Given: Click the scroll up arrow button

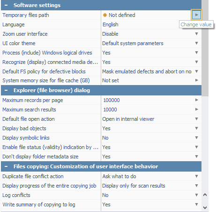Looking at the screenshot, I should coord(205,195).
